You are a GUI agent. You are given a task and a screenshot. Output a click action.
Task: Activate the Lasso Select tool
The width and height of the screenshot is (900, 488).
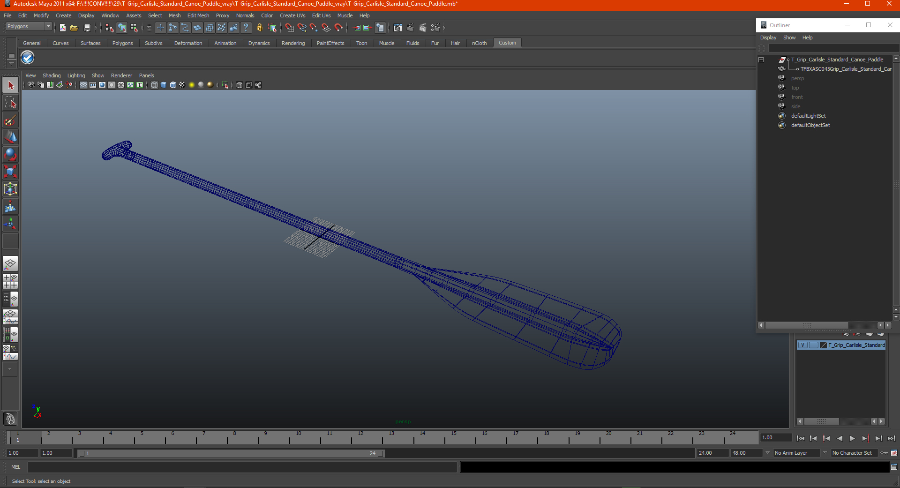coord(10,103)
